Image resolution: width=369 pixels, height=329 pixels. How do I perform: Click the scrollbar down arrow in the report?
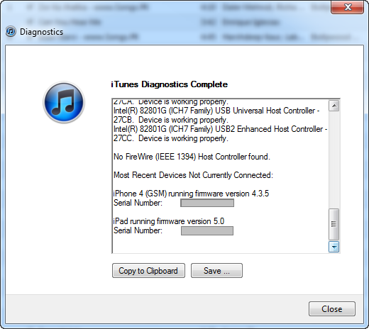(x=334, y=247)
